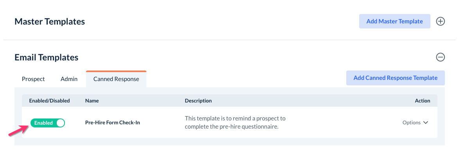Click the Description column header
459x159 pixels.
(198, 101)
